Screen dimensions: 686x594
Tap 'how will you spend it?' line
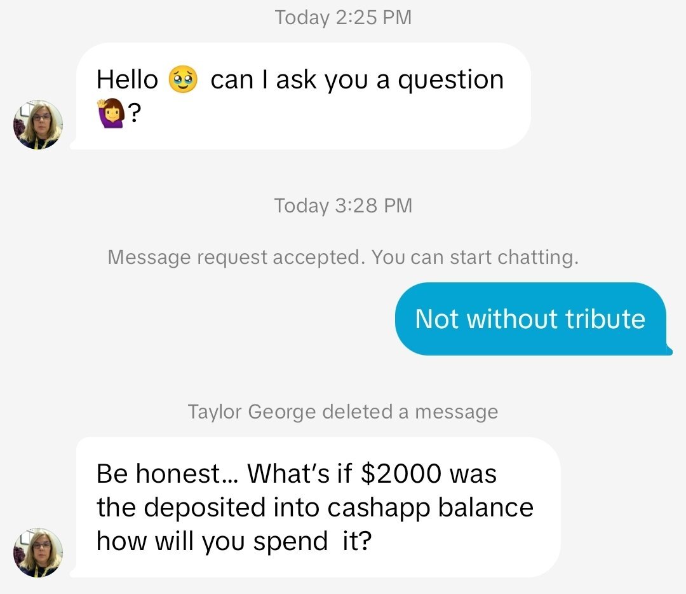234,541
